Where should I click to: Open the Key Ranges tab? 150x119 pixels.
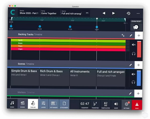tap(54, 104)
